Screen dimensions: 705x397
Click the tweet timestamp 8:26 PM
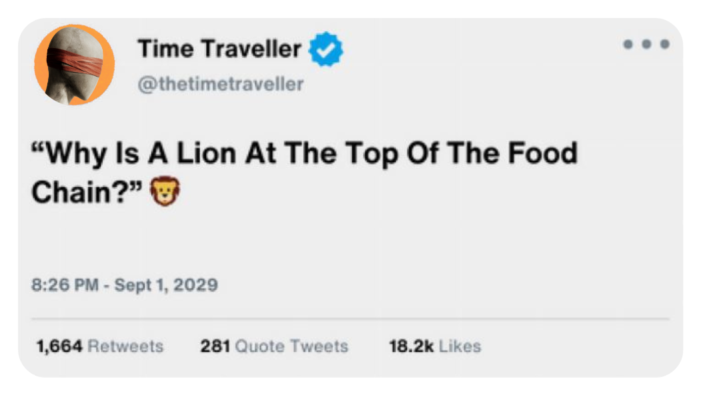[x=67, y=284]
